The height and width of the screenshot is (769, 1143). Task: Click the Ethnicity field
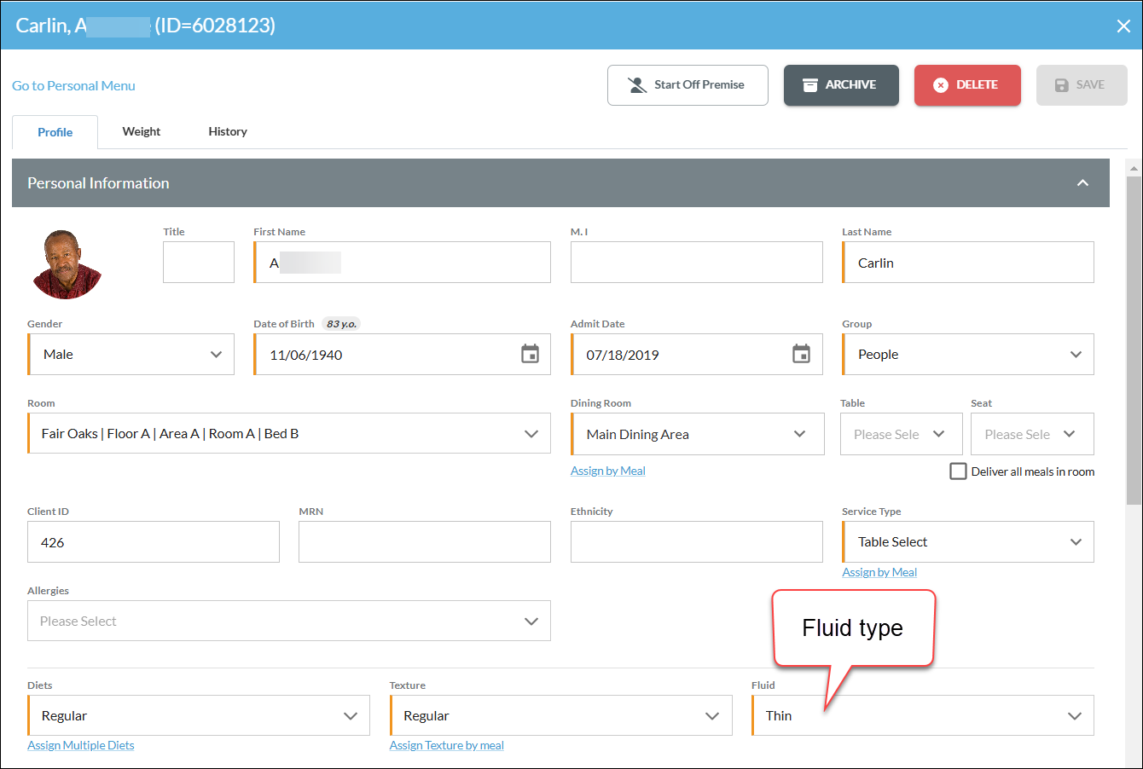coord(697,541)
